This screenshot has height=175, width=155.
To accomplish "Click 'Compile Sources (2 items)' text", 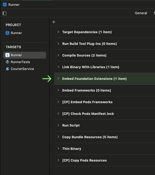I will [84, 55].
